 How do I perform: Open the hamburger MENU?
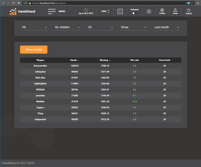[x=52, y=11]
